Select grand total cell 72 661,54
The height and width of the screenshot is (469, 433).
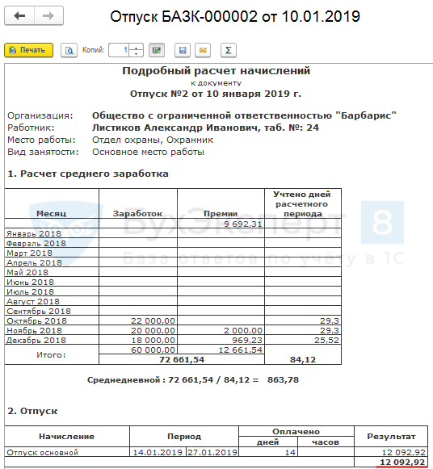tap(182, 359)
